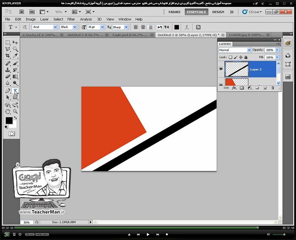Click the KMPlayer play button
The image size is (296, 240).
click(x=148, y=234)
